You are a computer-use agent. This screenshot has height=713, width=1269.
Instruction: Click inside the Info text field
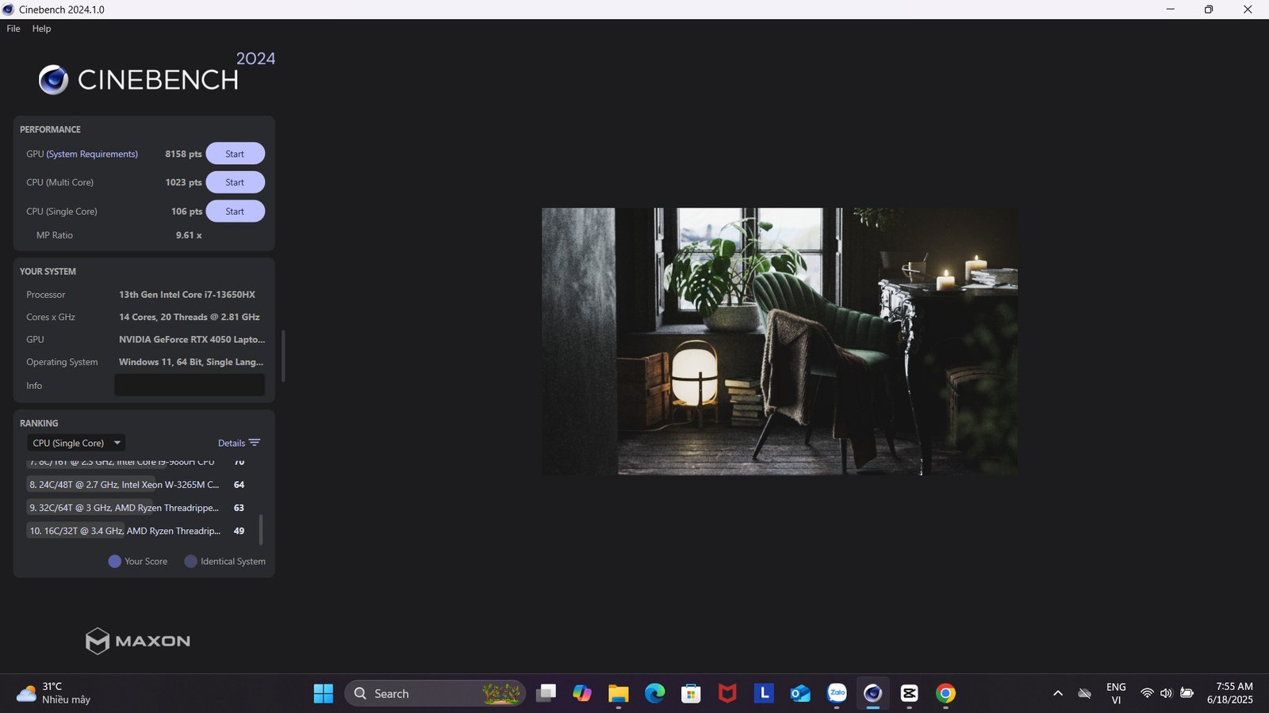click(190, 386)
